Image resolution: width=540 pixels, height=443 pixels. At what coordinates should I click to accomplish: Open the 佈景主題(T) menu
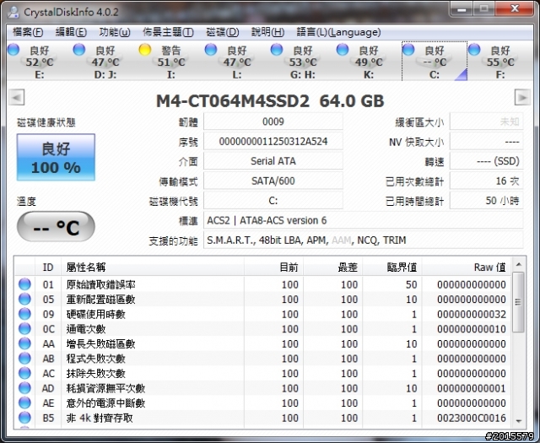(168, 32)
